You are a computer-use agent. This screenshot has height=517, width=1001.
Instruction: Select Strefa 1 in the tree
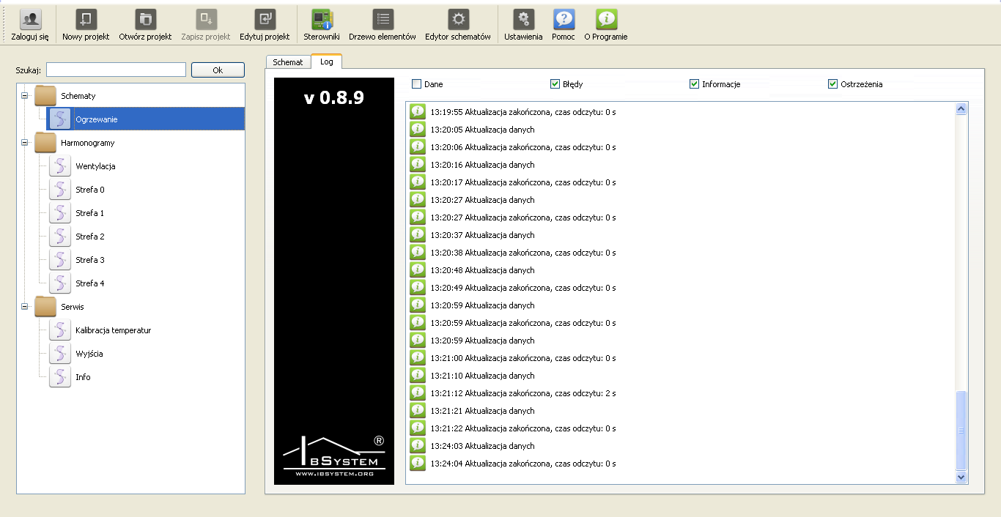(90, 213)
